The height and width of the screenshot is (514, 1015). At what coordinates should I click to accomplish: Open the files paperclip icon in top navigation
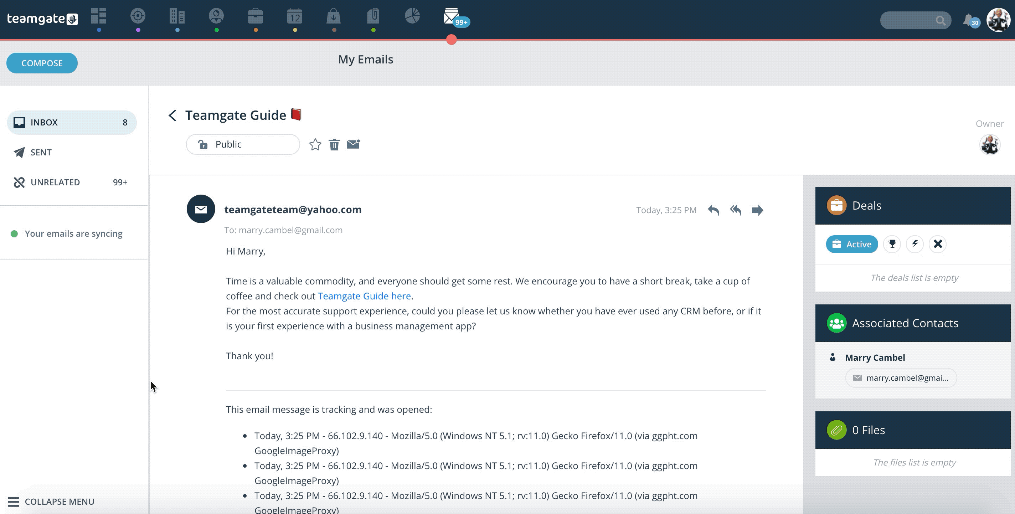[373, 16]
